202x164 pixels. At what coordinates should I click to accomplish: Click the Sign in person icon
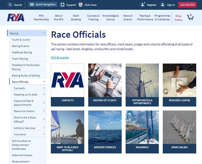162,5
